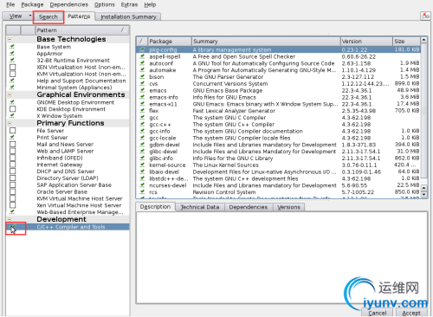Open the Dependencies tab in details pane
Viewport: 433px width, 317px height.
(249, 207)
